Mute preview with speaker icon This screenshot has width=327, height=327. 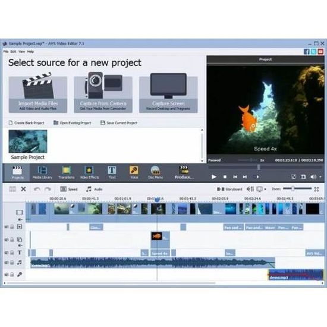point(313,177)
